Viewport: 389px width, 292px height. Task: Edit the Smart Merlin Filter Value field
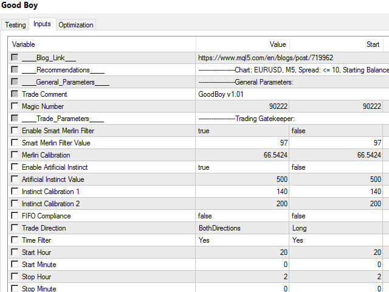[242, 143]
